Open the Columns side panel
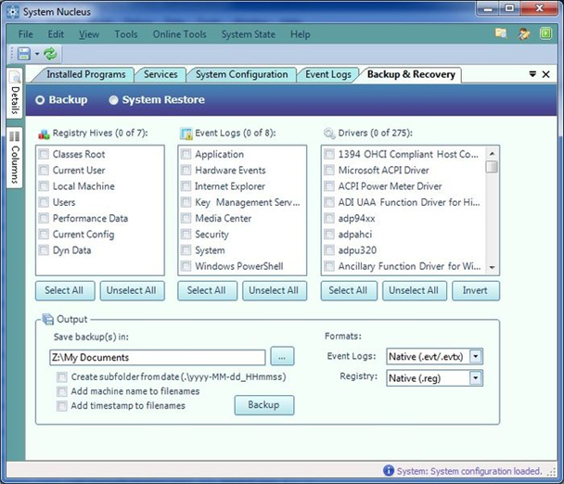The width and height of the screenshot is (564, 484). pos(15,158)
